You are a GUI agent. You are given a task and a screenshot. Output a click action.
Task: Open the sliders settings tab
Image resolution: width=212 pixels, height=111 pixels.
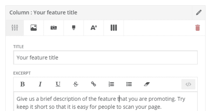pyautogui.click(x=15, y=28)
